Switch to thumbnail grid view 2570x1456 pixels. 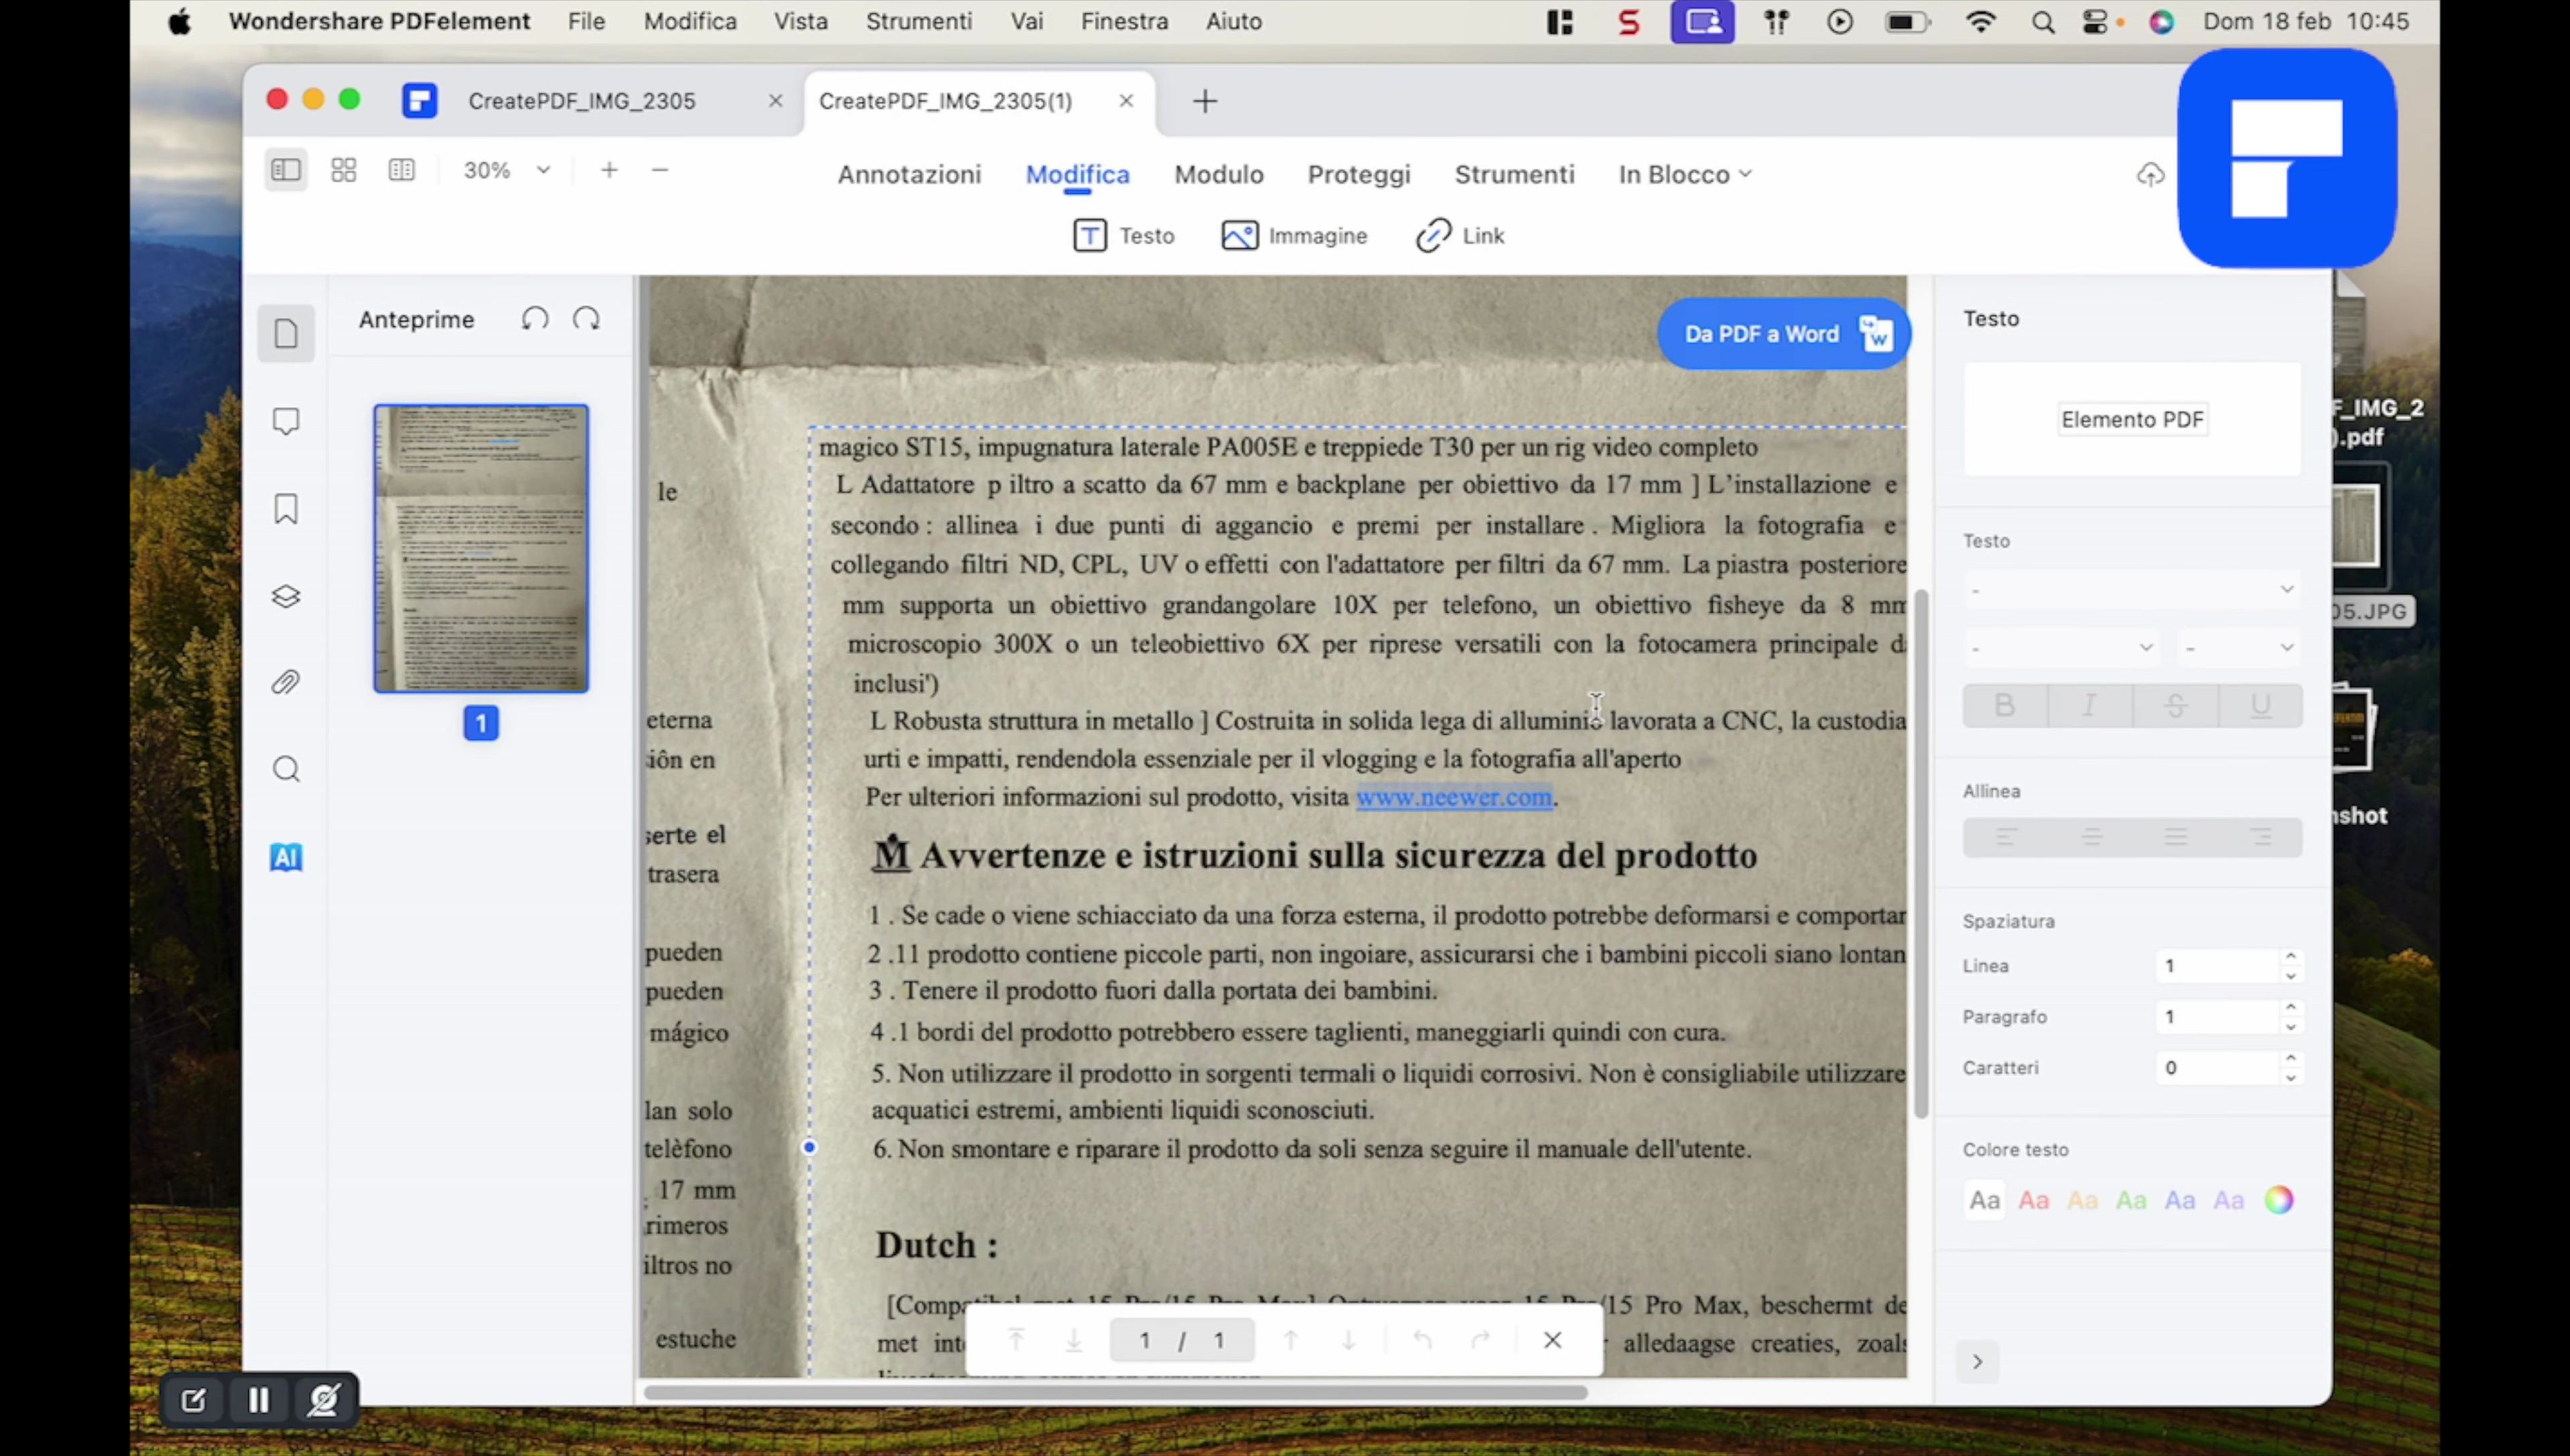pos(344,170)
